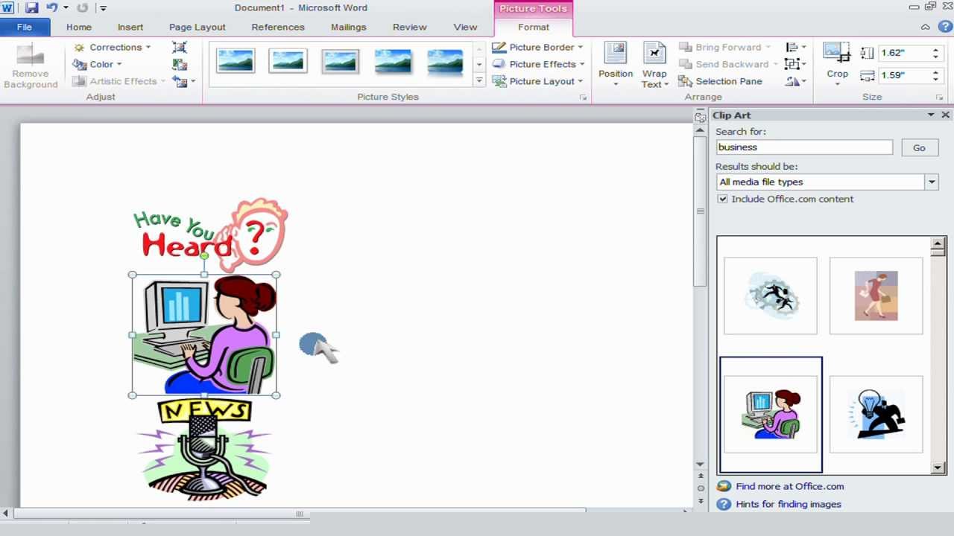Select the walking businesswoman clip art result
954x536 pixels.
(876, 296)
